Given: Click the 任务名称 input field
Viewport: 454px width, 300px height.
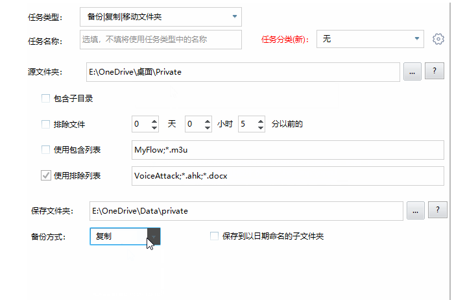Looking at the screenshot, I should (161, 40).
